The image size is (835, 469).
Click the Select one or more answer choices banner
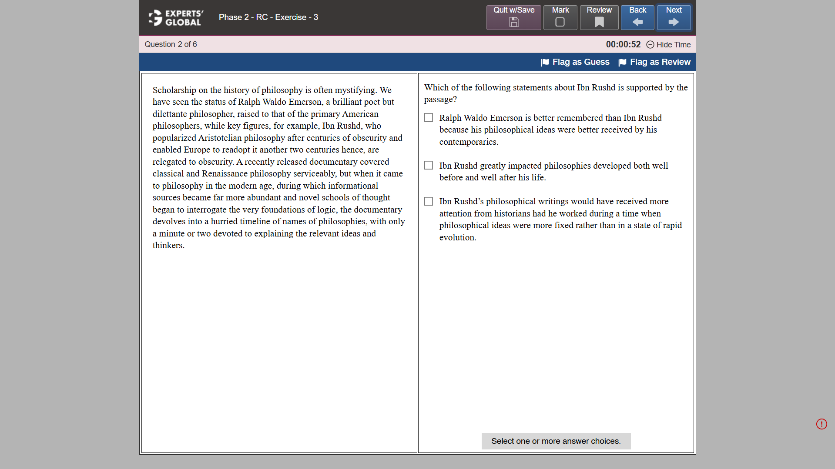(x=556, y=441)
